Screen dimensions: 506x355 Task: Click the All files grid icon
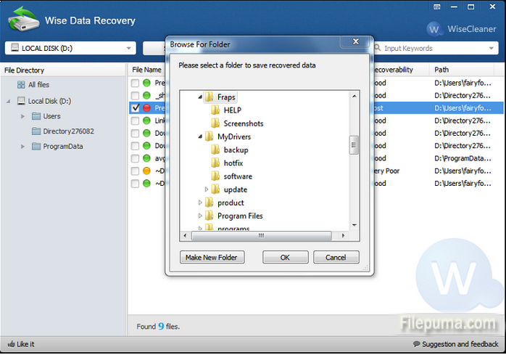[21, 85]
